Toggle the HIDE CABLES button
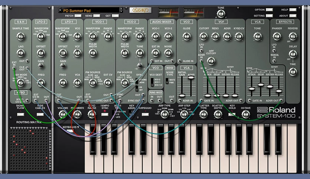This screenshot has height=179, width=310. 40,115
